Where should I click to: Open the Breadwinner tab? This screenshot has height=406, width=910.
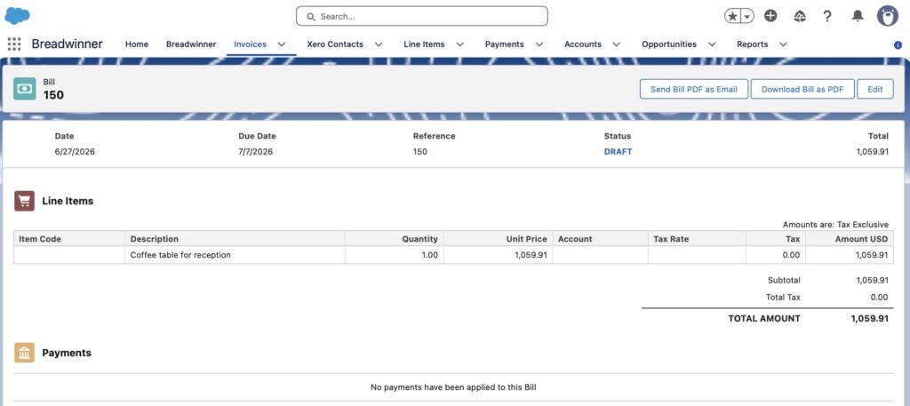[x=191, y=44]
